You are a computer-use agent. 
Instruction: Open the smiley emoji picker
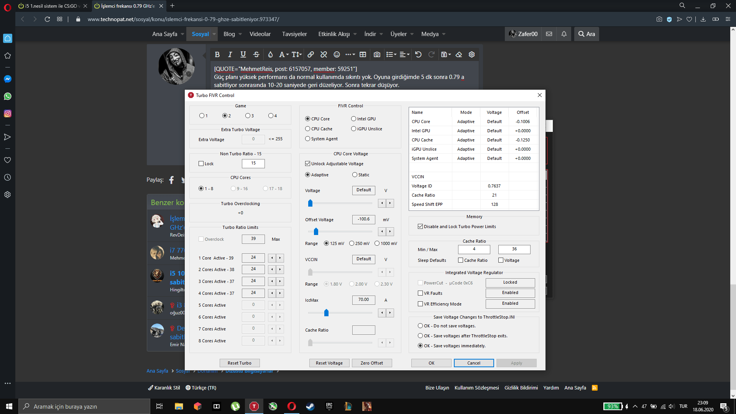click(337, 54)
